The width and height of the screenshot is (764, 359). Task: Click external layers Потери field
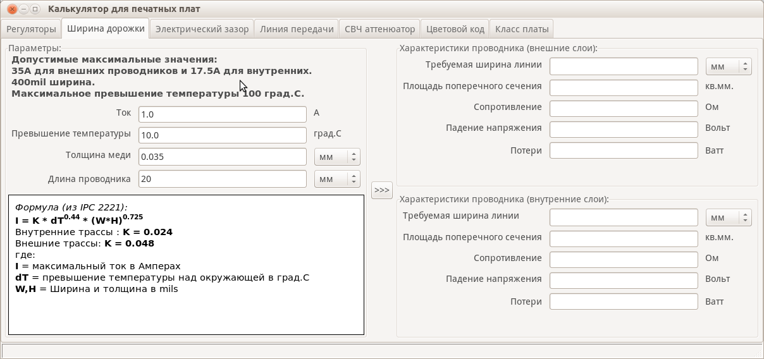click(x=624, y=150)
